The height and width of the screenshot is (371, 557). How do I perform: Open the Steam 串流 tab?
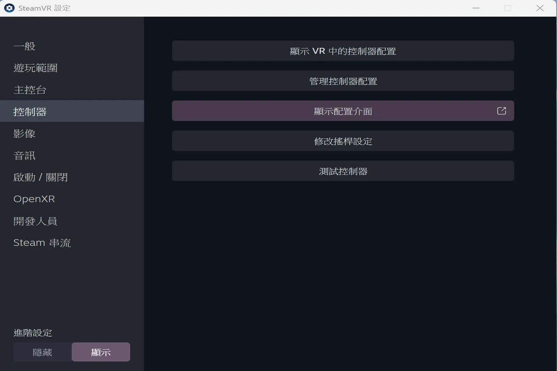(x=42, y=243)
